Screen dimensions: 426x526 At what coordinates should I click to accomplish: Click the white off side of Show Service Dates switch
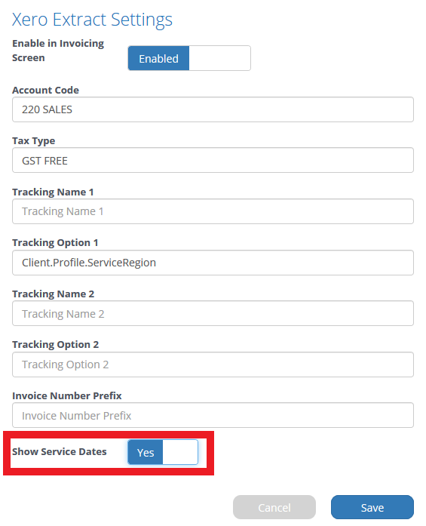click(180, 452)
